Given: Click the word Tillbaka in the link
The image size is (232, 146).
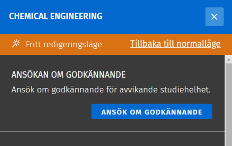Looking at the screenshot, I should (x=144, y=44).
